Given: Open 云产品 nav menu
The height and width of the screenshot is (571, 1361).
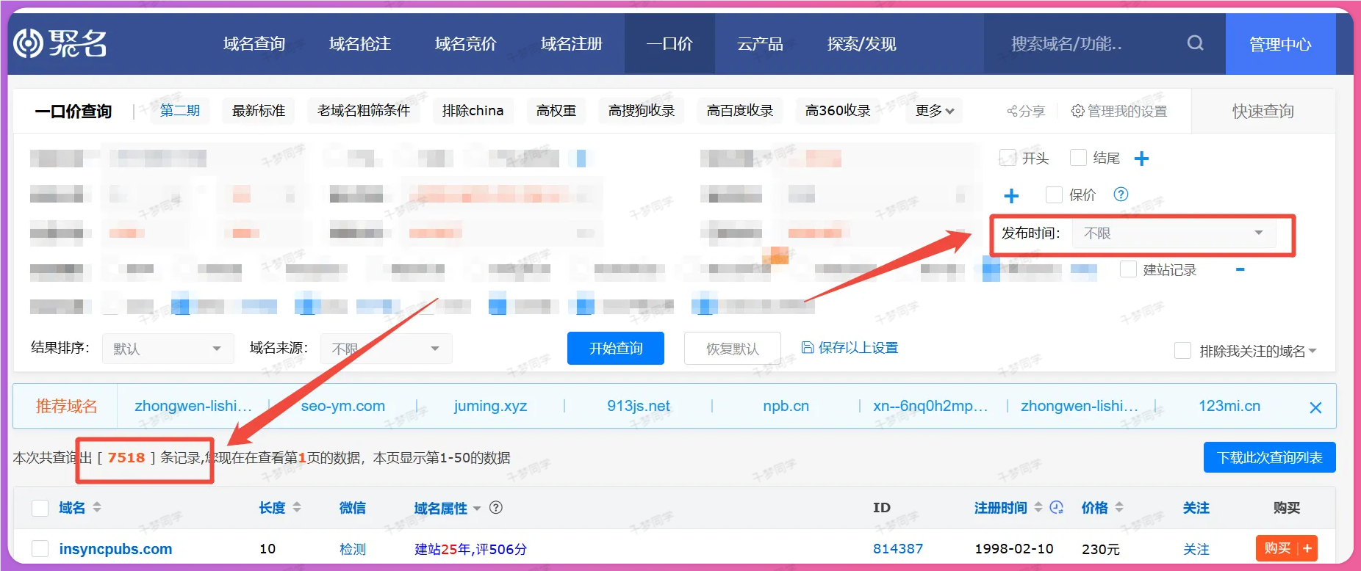Looking at the screenshot, I should click(x=761, y=44).
